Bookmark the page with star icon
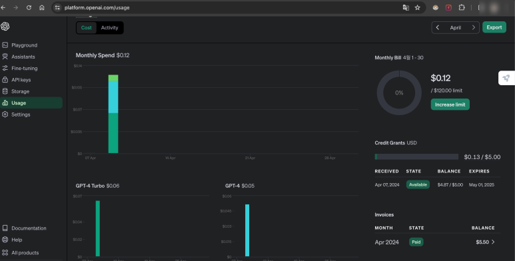Viewport: 515px width, 261px height. point(418,7)
